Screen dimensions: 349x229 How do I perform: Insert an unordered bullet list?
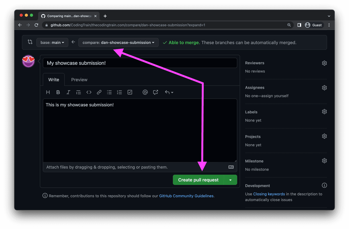(109, 92)
